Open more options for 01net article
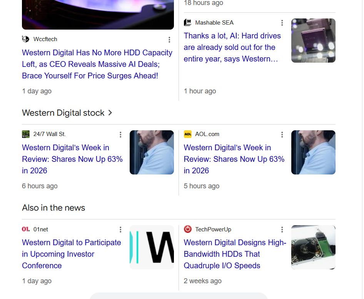Image resolution: width=364 pixels, height=299 pixels. 120,229
